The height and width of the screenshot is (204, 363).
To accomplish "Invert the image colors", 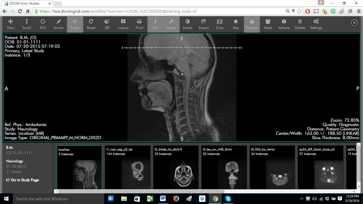I will [x=188, y=24].
